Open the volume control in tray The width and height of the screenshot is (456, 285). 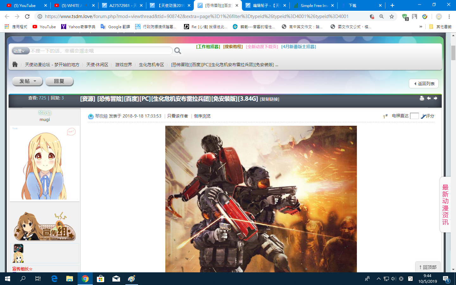coord(394,279)
